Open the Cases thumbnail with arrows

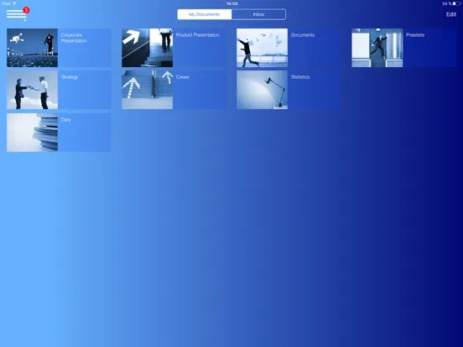coord(148,90)
